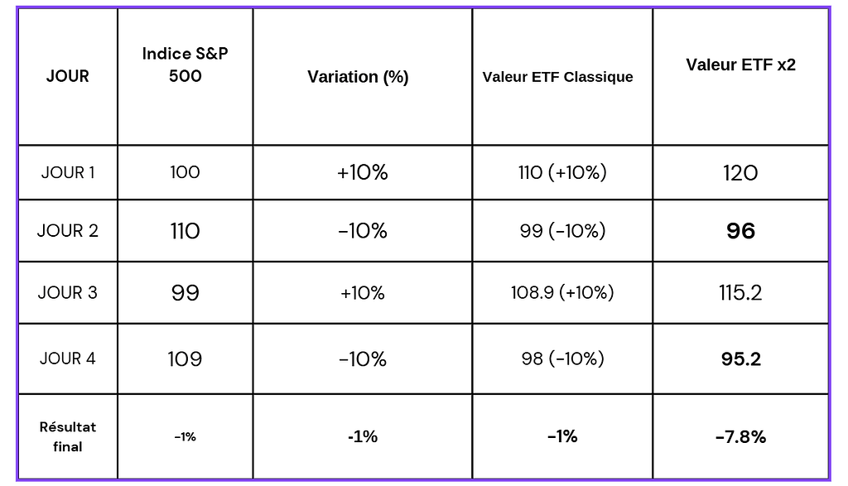Select the Indice S&P 500 header
The image size is (848, 486).
pyautogui.click(x=185, y=65)
